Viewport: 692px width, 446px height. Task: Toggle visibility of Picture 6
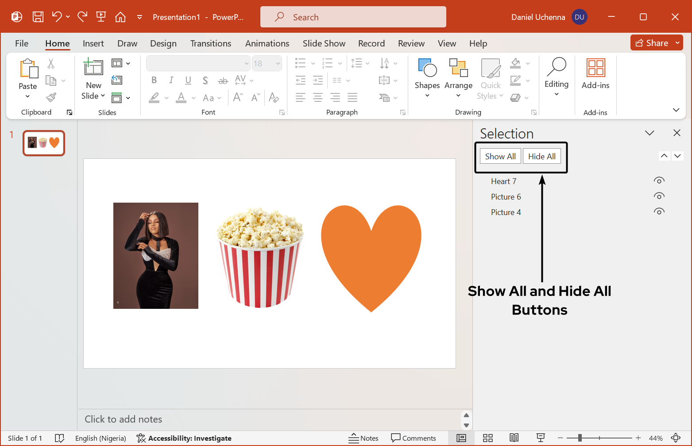point(659,196)
